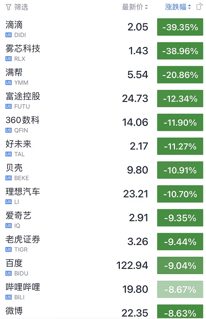The height and width of the screenshot is (319, 206).
Task: Toggle the -9.04% change box for 百度
Action: (180, 265)
